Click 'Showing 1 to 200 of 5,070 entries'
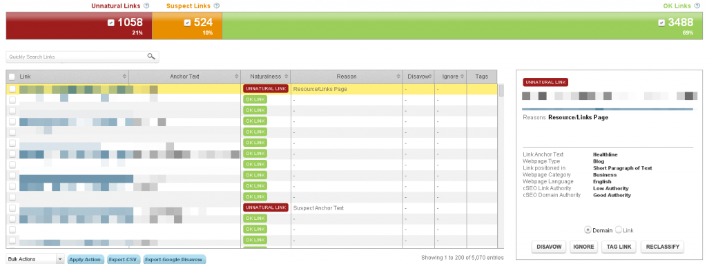The width and height of the screenshot is (707, 264). tap(463, 258)
